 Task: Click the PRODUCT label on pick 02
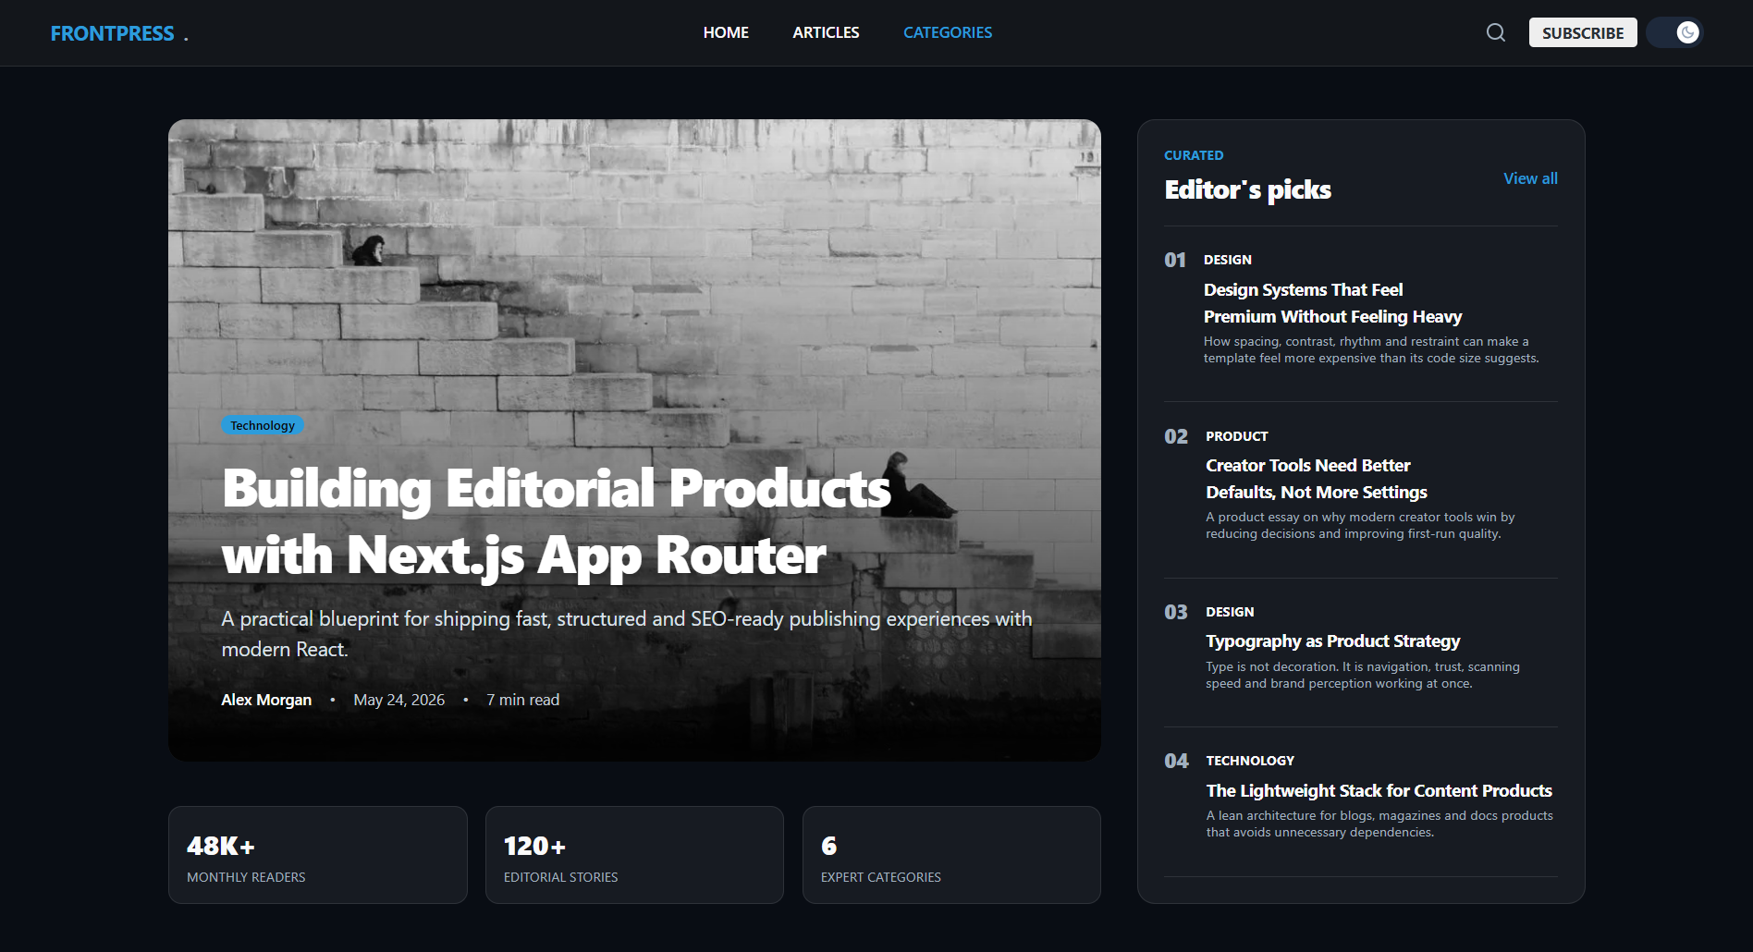[x=1237, y=436]
